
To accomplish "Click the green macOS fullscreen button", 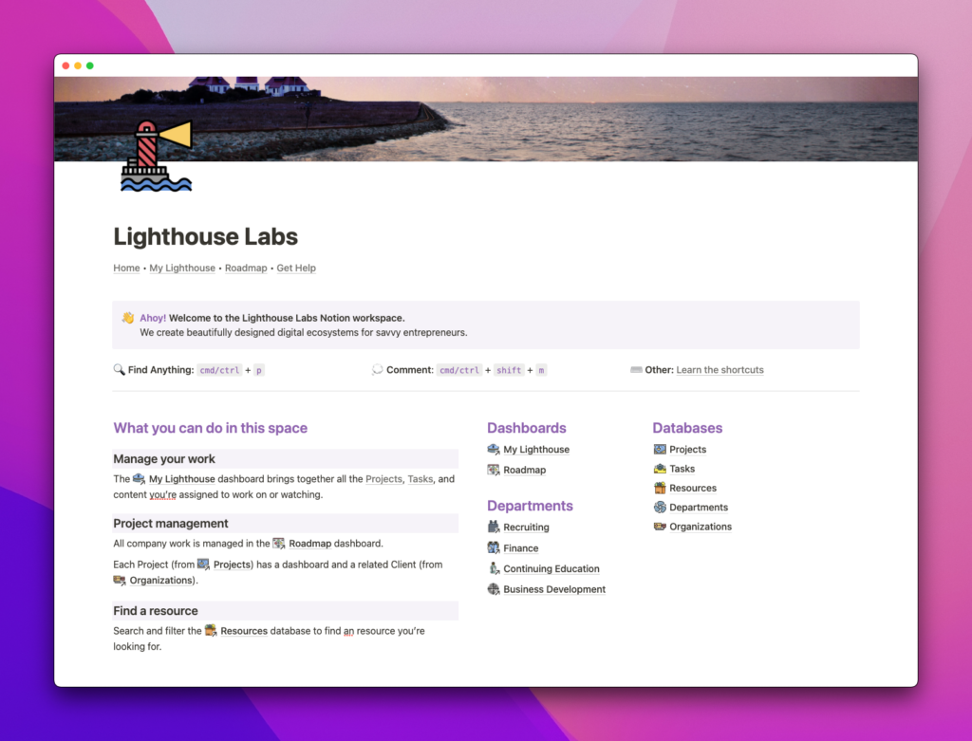I will (x=90, y=65).
